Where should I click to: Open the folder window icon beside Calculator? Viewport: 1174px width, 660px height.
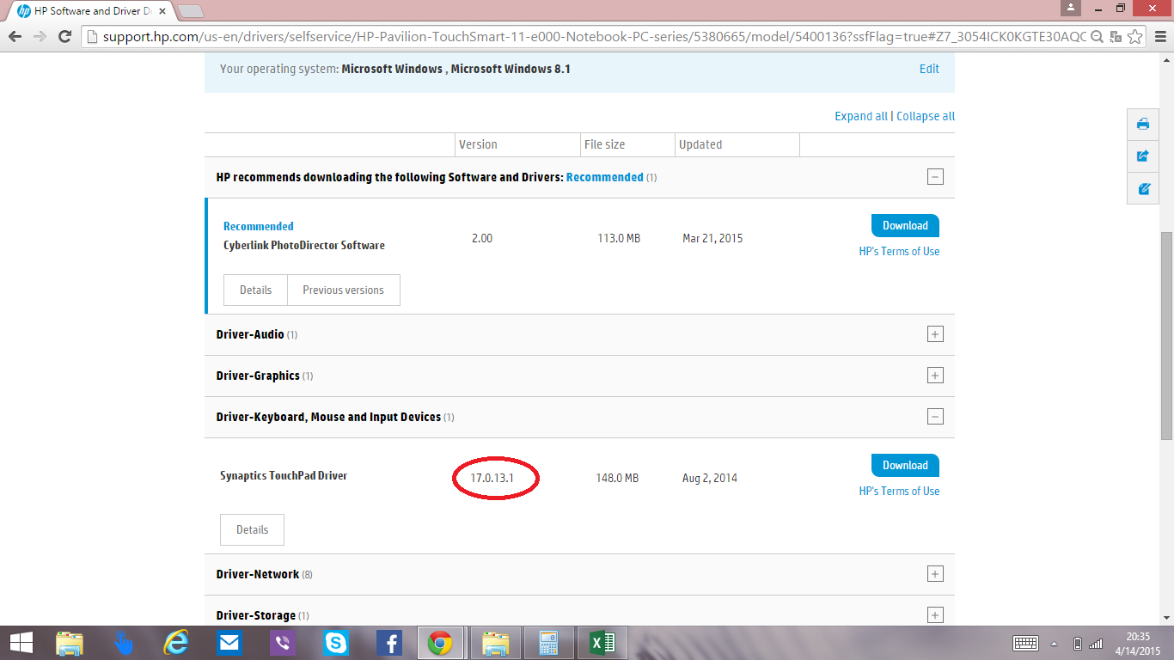point(496,643)
